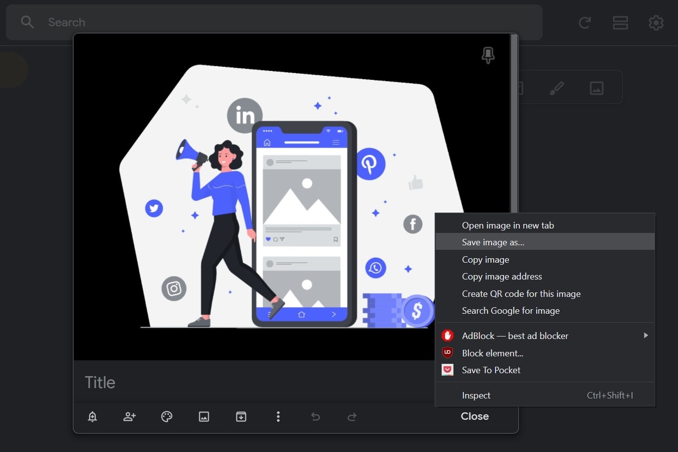Pin the note with the pin icon
Screen dimensions: 678x452
coord(488,55)
